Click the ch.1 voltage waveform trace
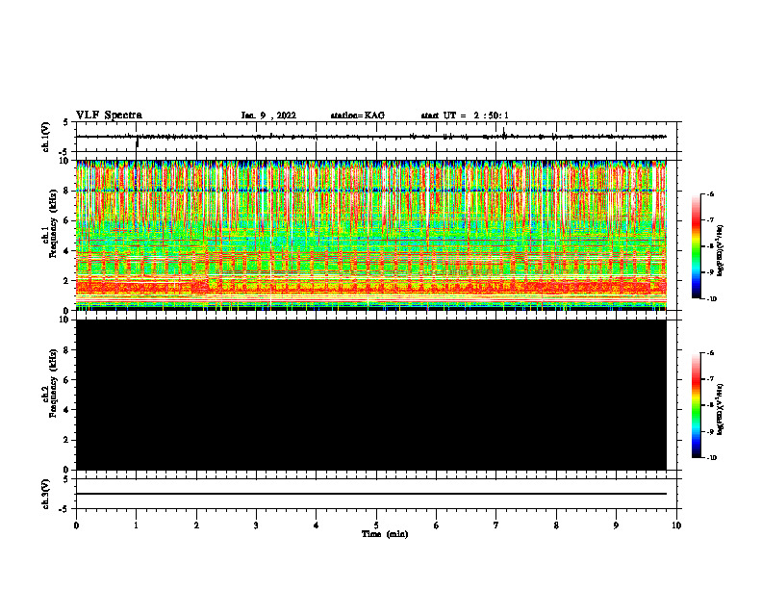 (x=371, y=137)
